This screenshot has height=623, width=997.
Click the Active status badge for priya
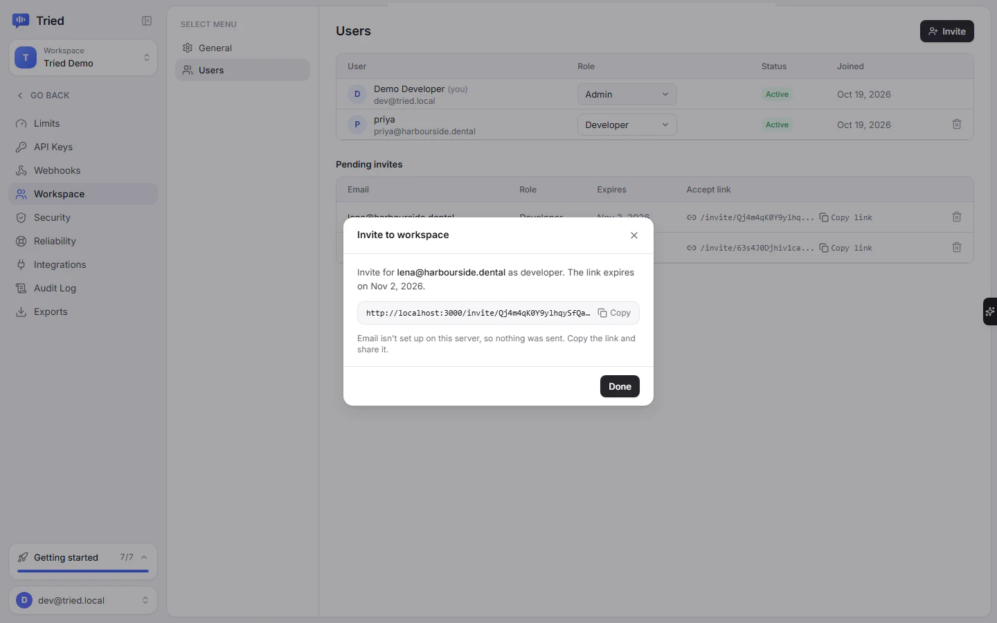click(777, 125)
